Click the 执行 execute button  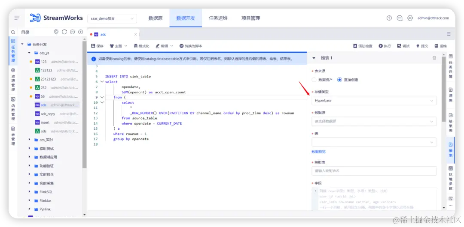385,46
